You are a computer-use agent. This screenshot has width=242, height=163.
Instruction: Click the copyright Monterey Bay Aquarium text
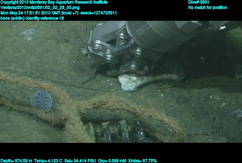point(54,2)
